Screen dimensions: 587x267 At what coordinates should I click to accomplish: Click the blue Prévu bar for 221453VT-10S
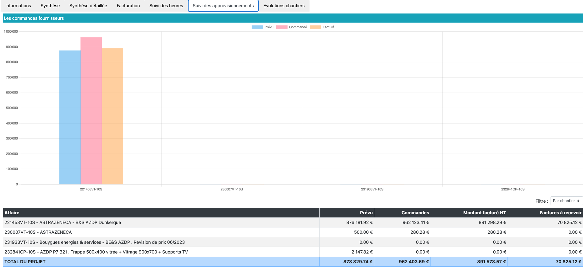(x=70, y=118)
